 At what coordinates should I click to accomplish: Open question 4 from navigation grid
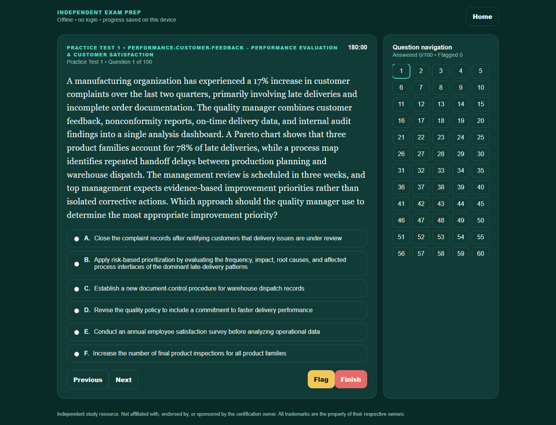tap(461, 71)
